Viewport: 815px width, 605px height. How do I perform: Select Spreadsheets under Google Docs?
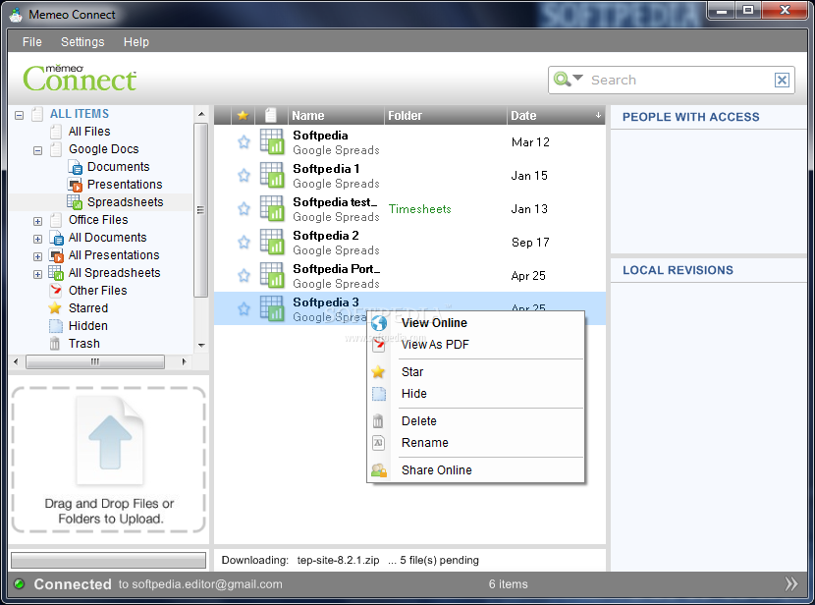[x=125, y=202]
